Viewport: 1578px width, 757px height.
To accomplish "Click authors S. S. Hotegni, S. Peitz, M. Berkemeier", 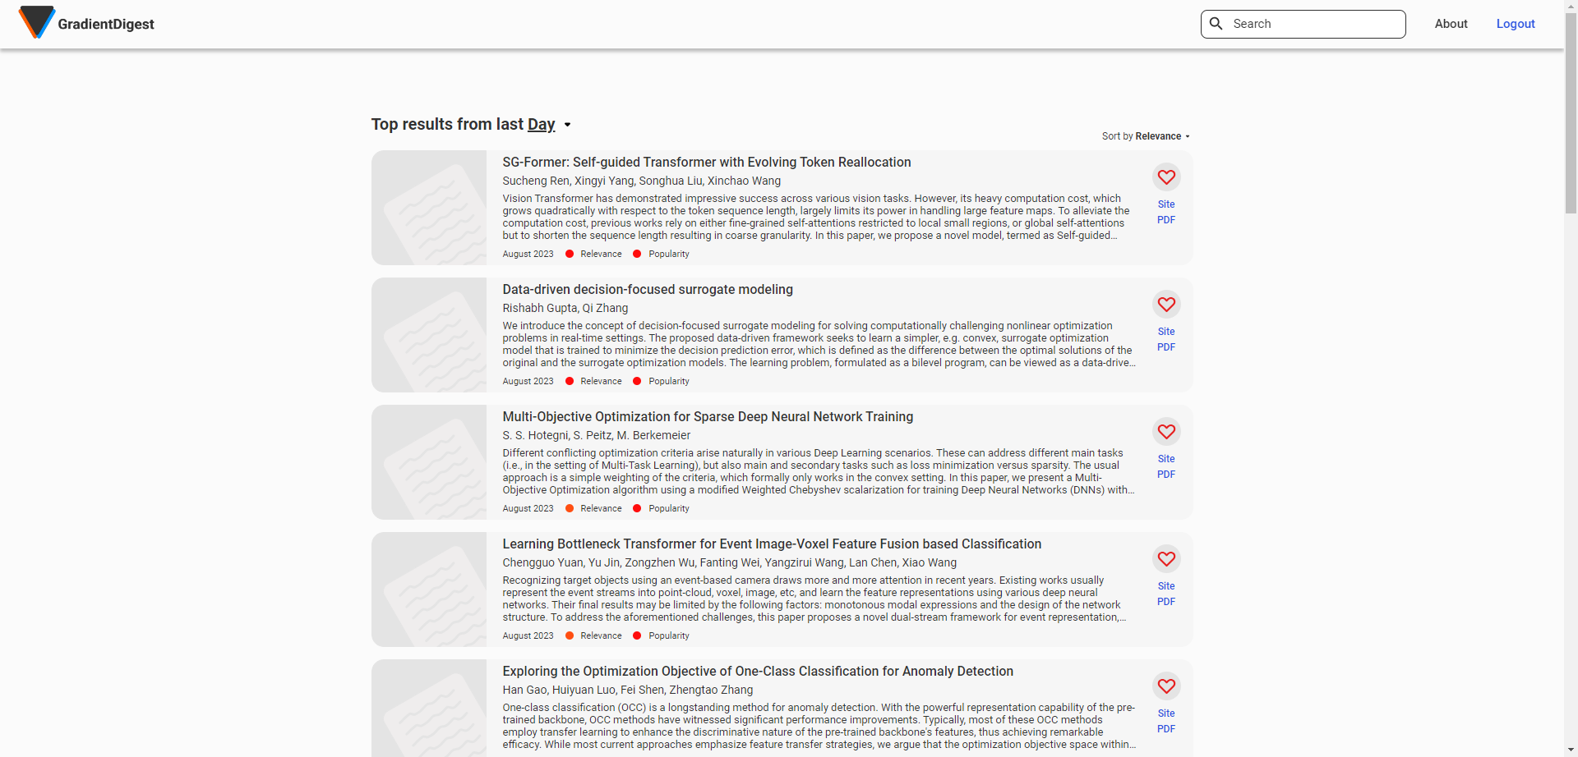I will 597,435.
